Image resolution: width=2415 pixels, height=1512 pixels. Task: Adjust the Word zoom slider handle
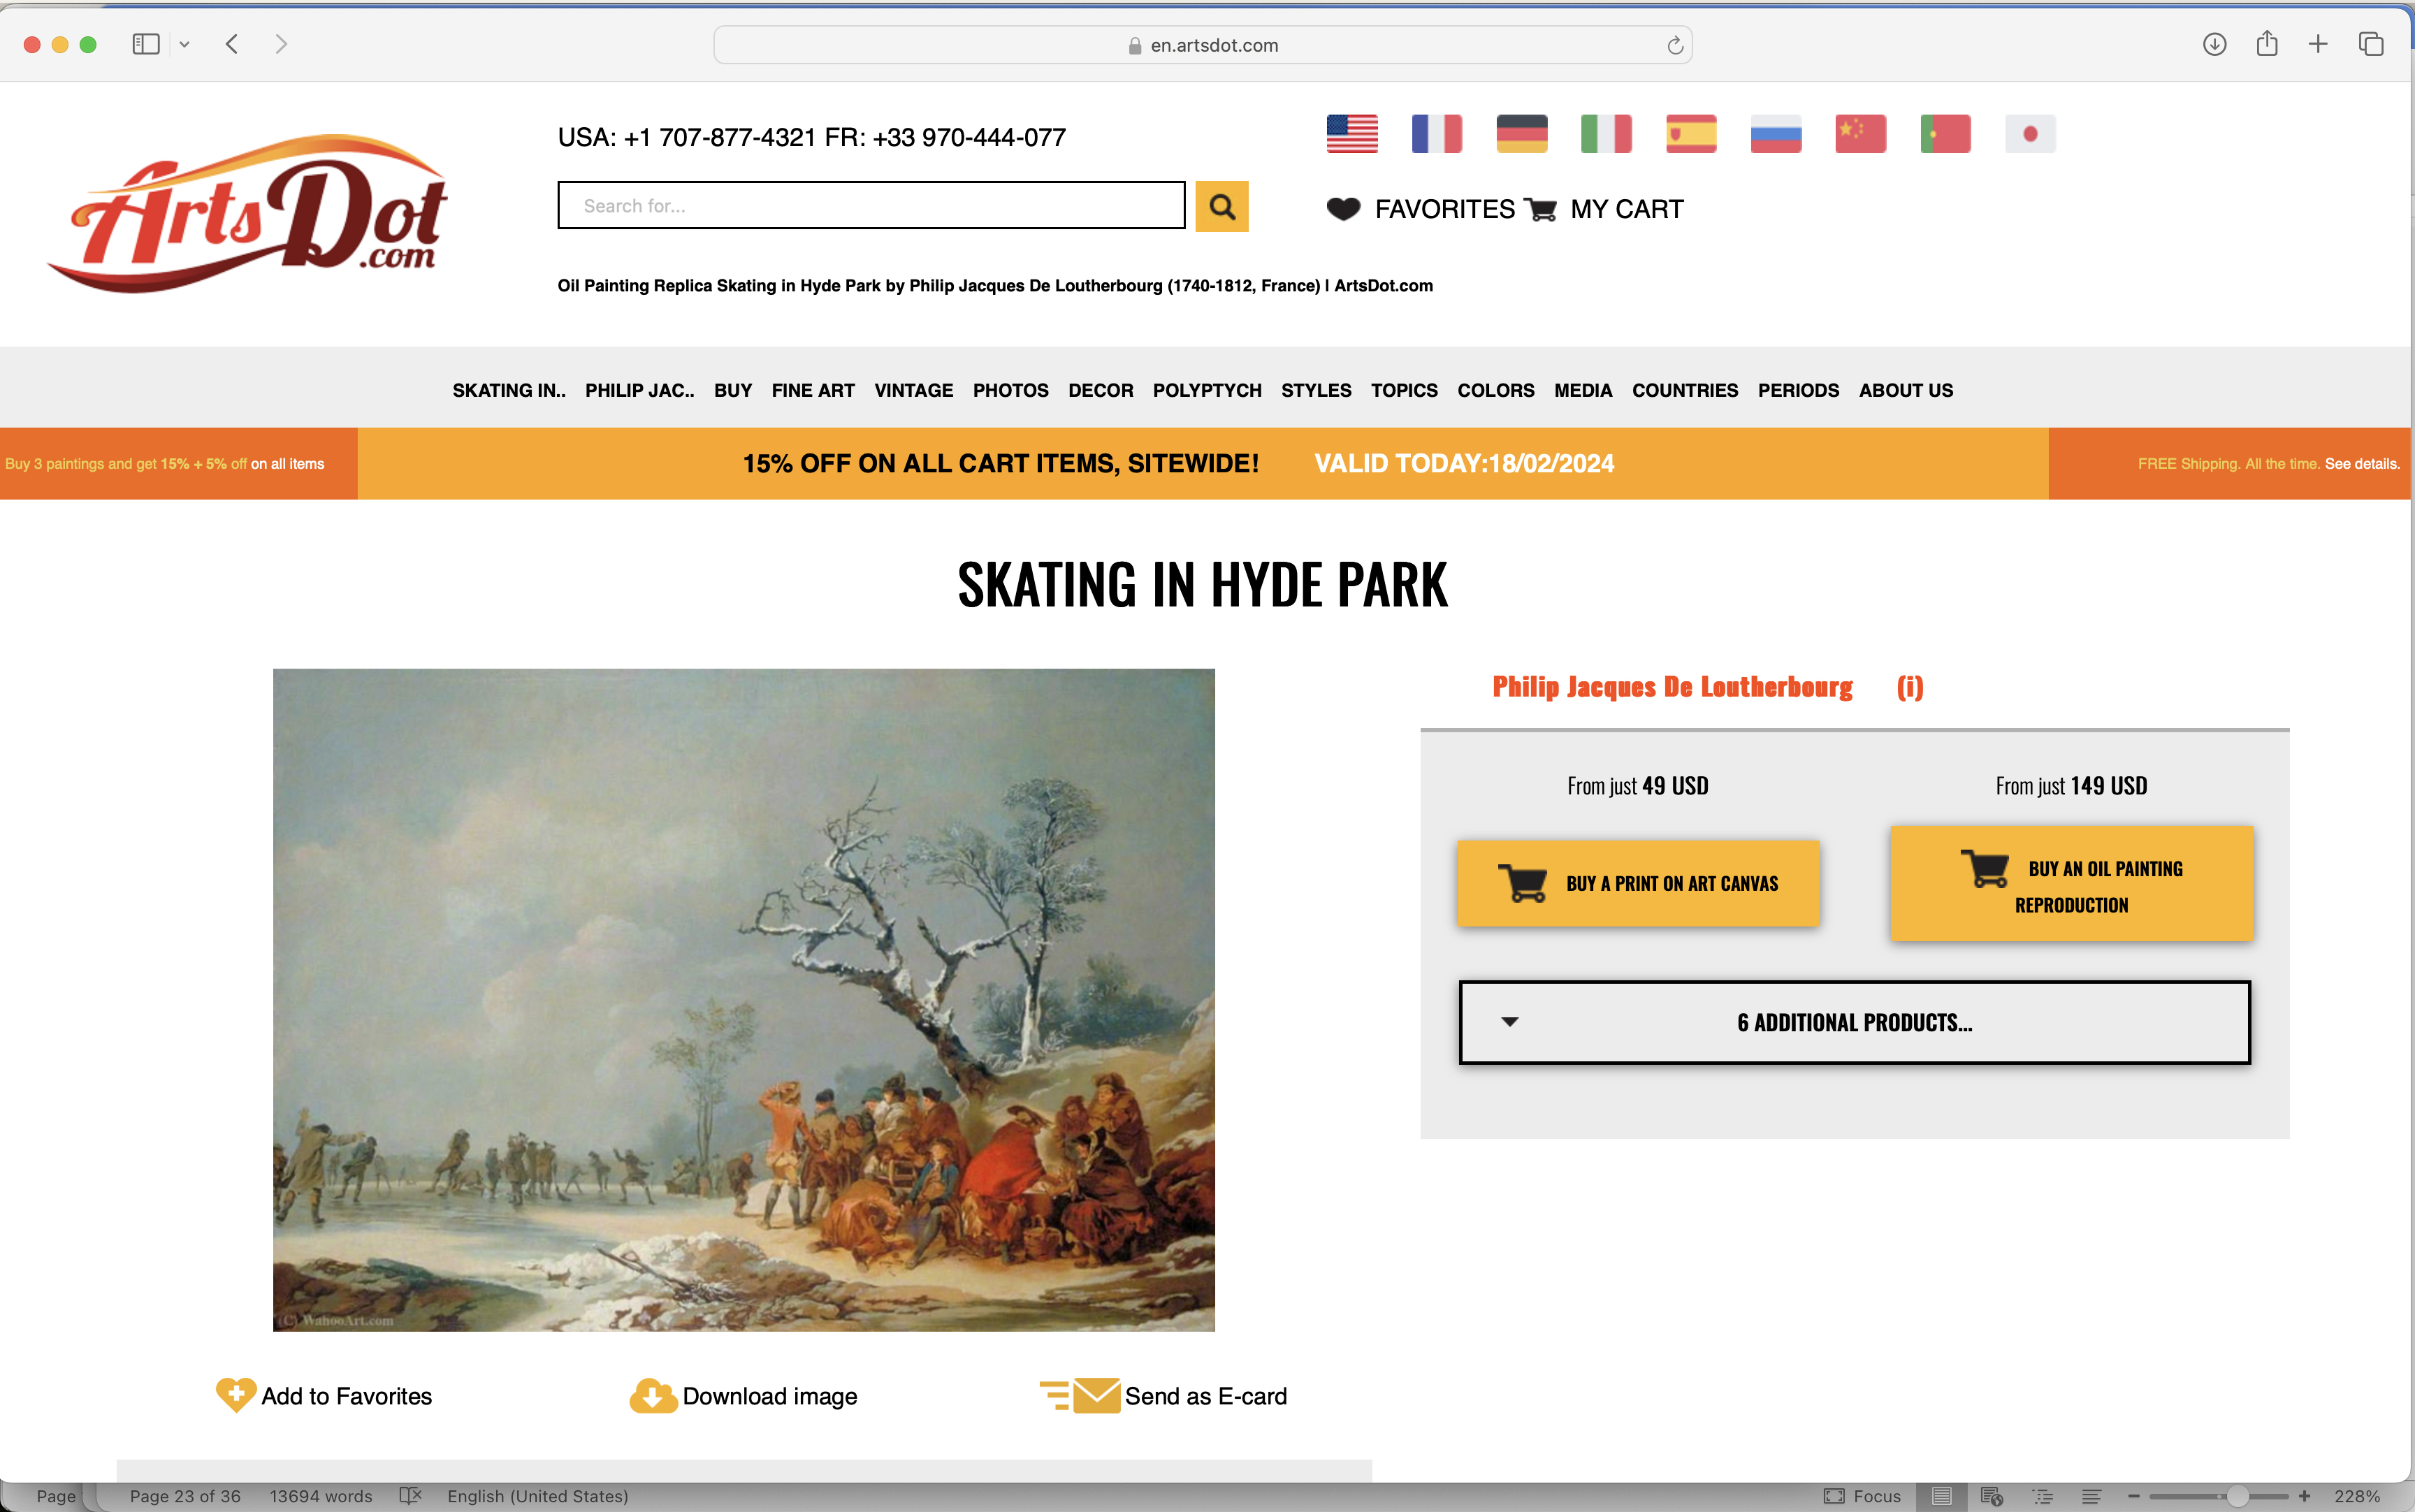pyautogui.click(x=2237, y=1496)
